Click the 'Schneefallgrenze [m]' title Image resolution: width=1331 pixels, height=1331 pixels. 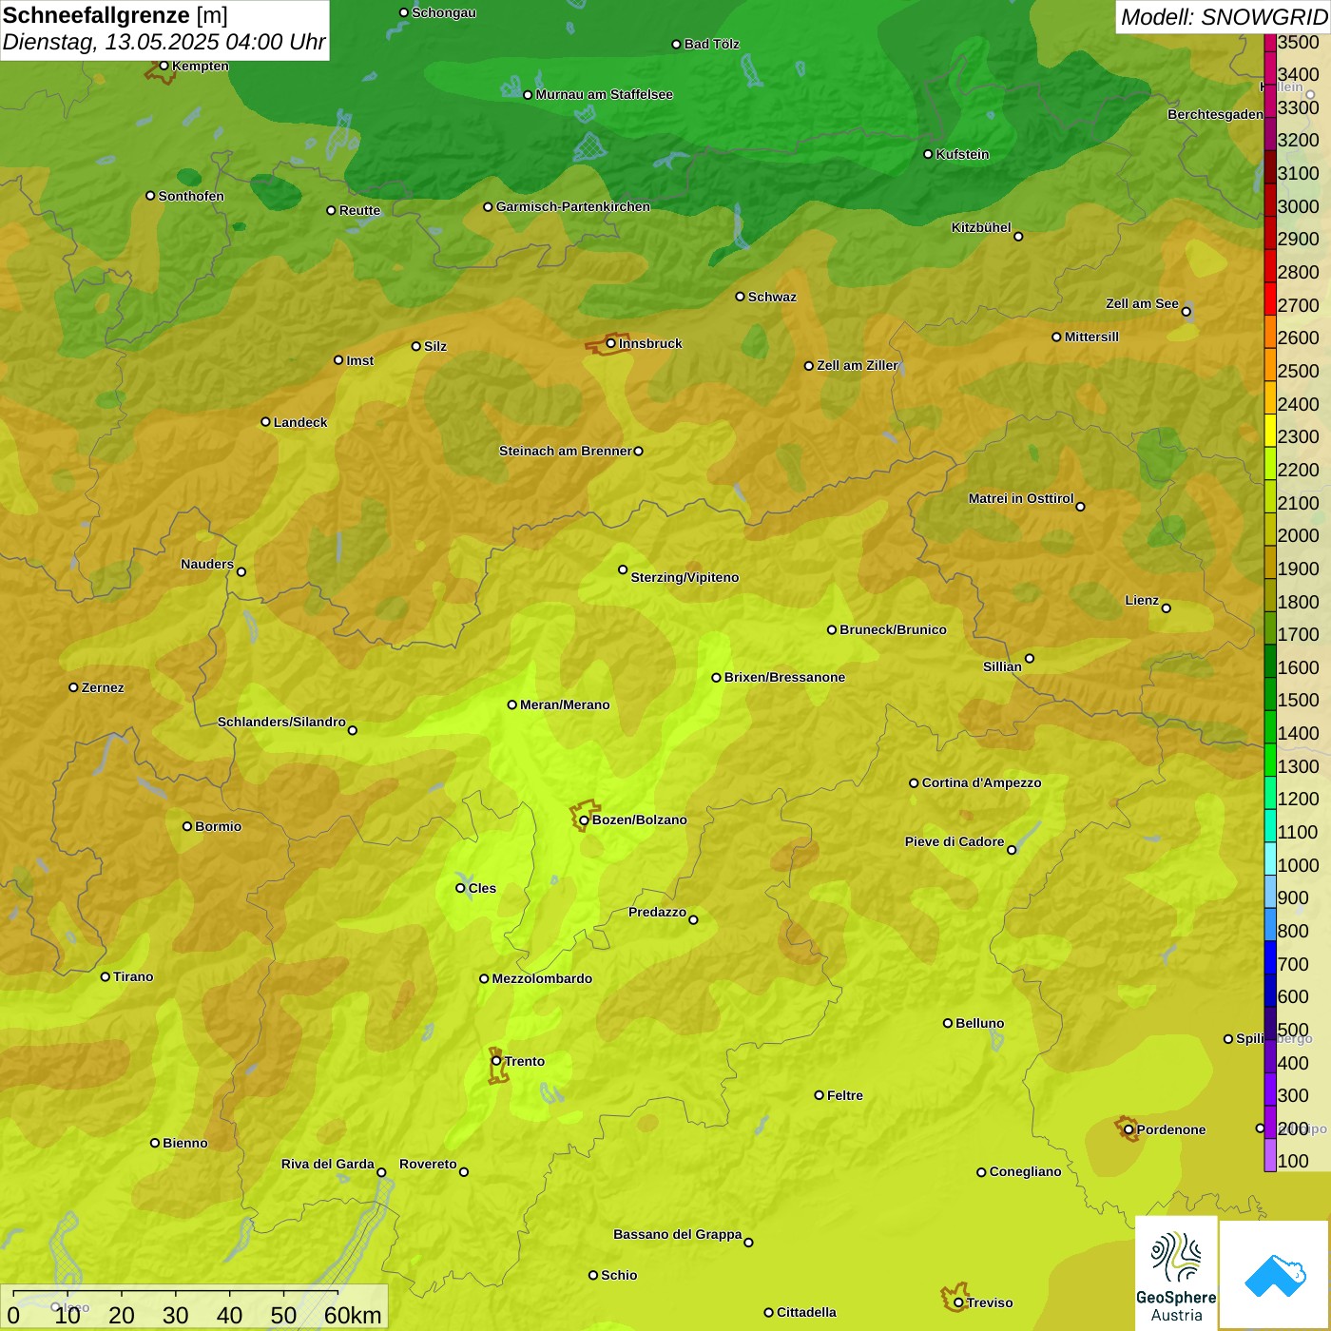115,15
